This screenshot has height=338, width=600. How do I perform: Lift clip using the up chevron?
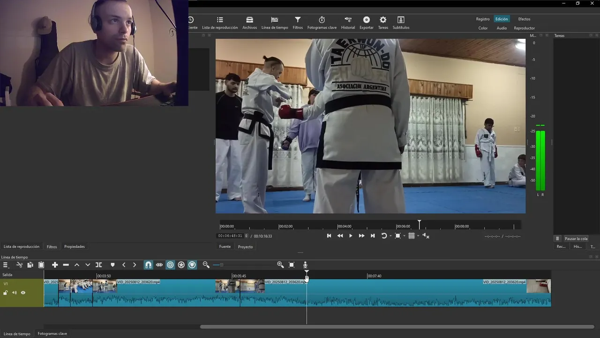[77, 265]
